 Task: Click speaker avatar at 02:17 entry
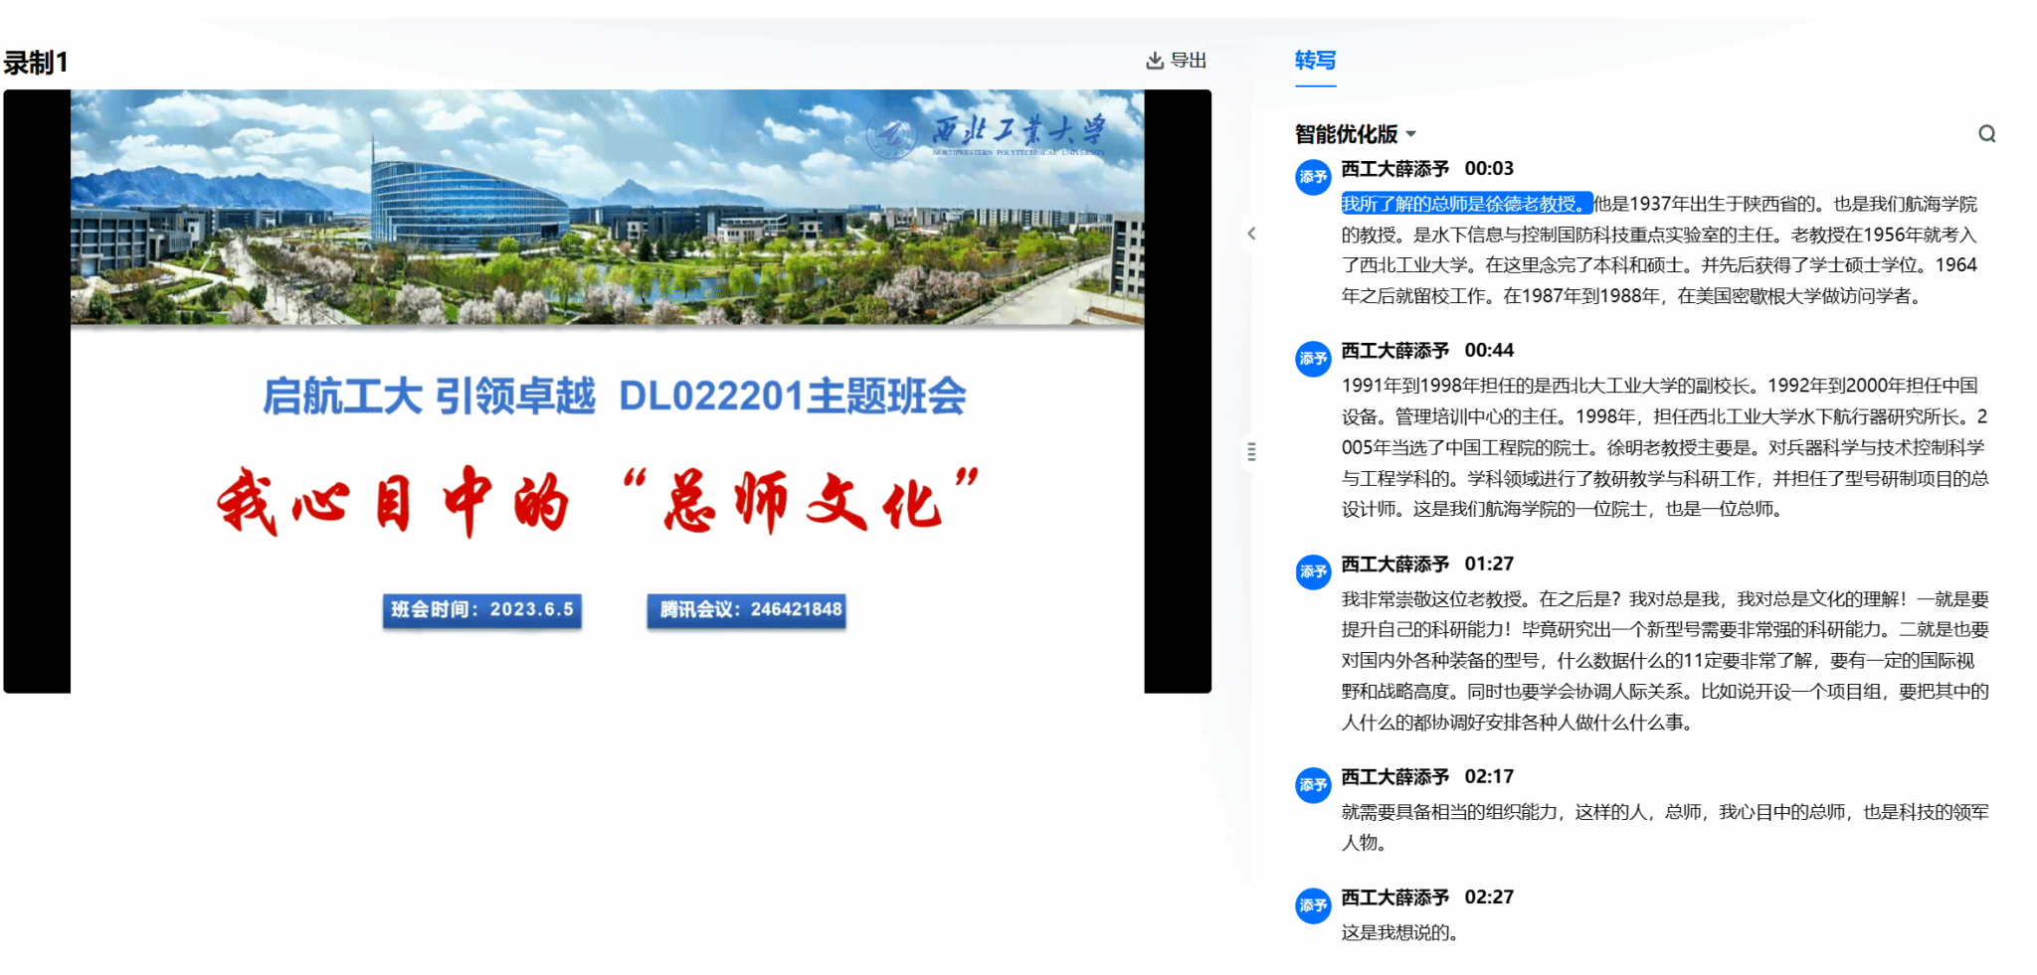point(1313,785)
